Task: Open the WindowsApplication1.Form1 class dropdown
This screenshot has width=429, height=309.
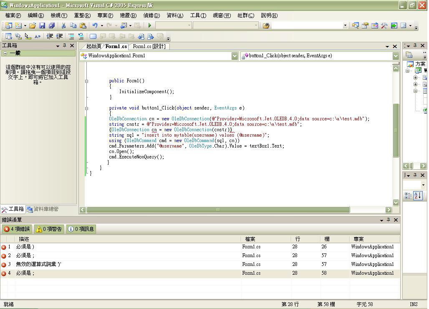Action: coord(235,56)
